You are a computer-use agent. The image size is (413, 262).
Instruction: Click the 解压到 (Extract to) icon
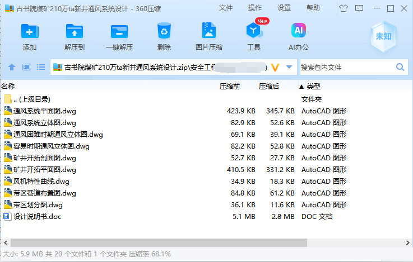[75, 31]
